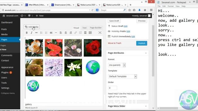Collapse the Page Meta Slider panel
Screen dimensions: 198x111
[146, 106]
